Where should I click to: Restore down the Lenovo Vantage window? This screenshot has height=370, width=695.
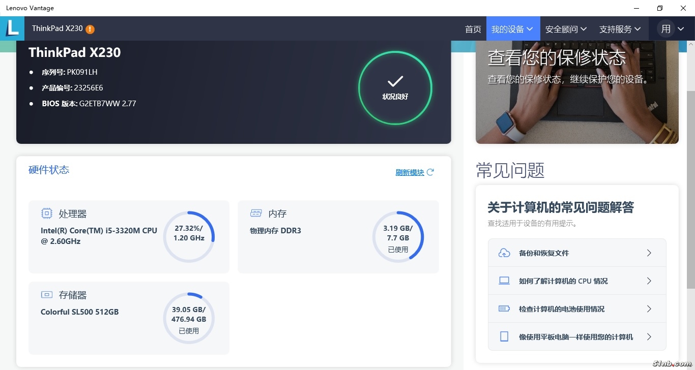(660, 8)
